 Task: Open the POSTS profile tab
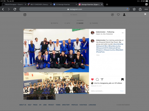click(55, 23)
